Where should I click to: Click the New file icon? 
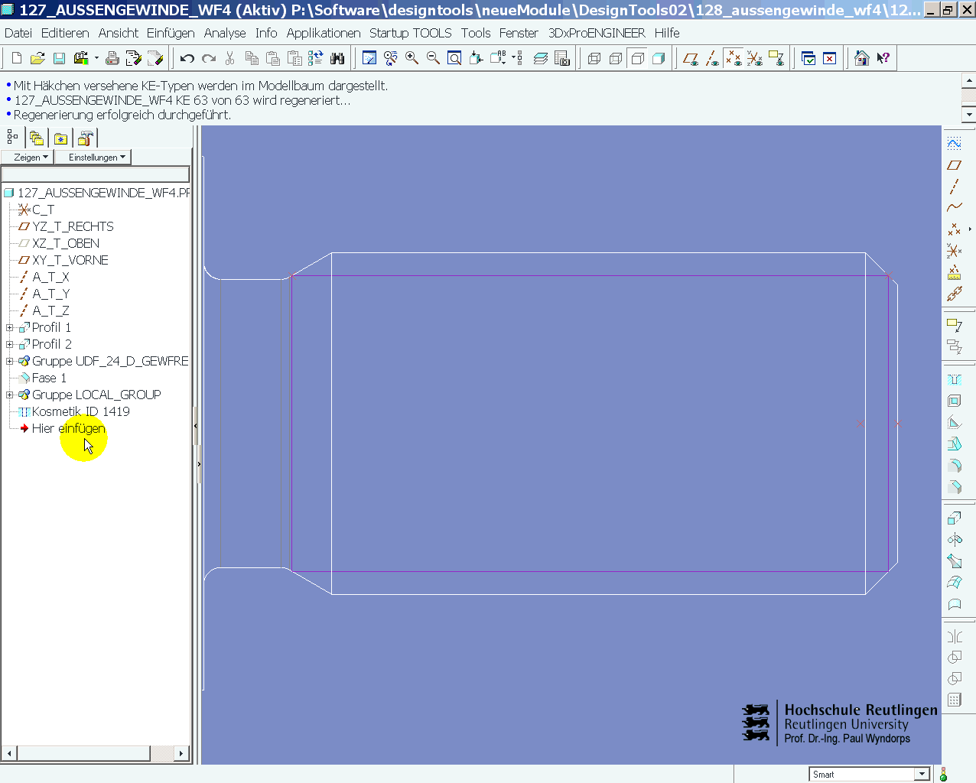click(x=17, y=58)
